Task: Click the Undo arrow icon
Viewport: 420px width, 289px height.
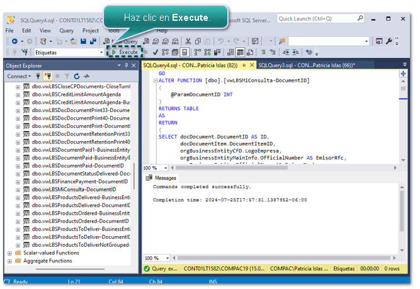Action: 221,42
